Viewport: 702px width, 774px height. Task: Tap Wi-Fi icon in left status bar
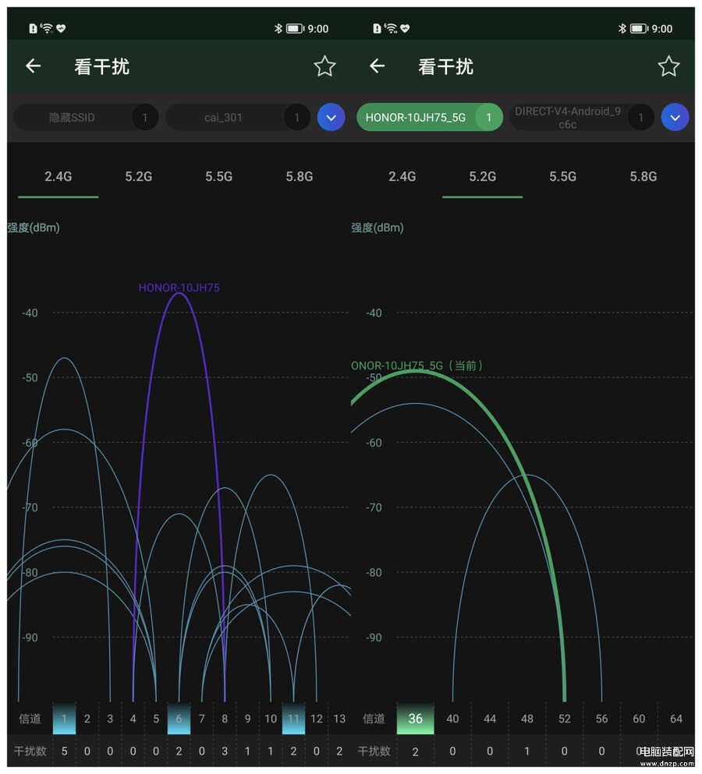tap(47, 29)
